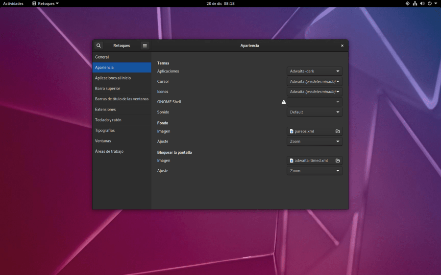
Task: Click the Actividades button
Action: [13, 3]
